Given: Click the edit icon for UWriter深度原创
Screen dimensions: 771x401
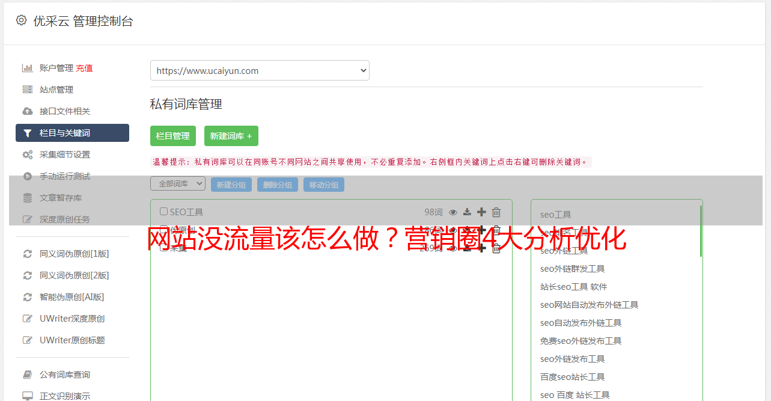Looking at the screenshot, I should (x=27, y=319).
